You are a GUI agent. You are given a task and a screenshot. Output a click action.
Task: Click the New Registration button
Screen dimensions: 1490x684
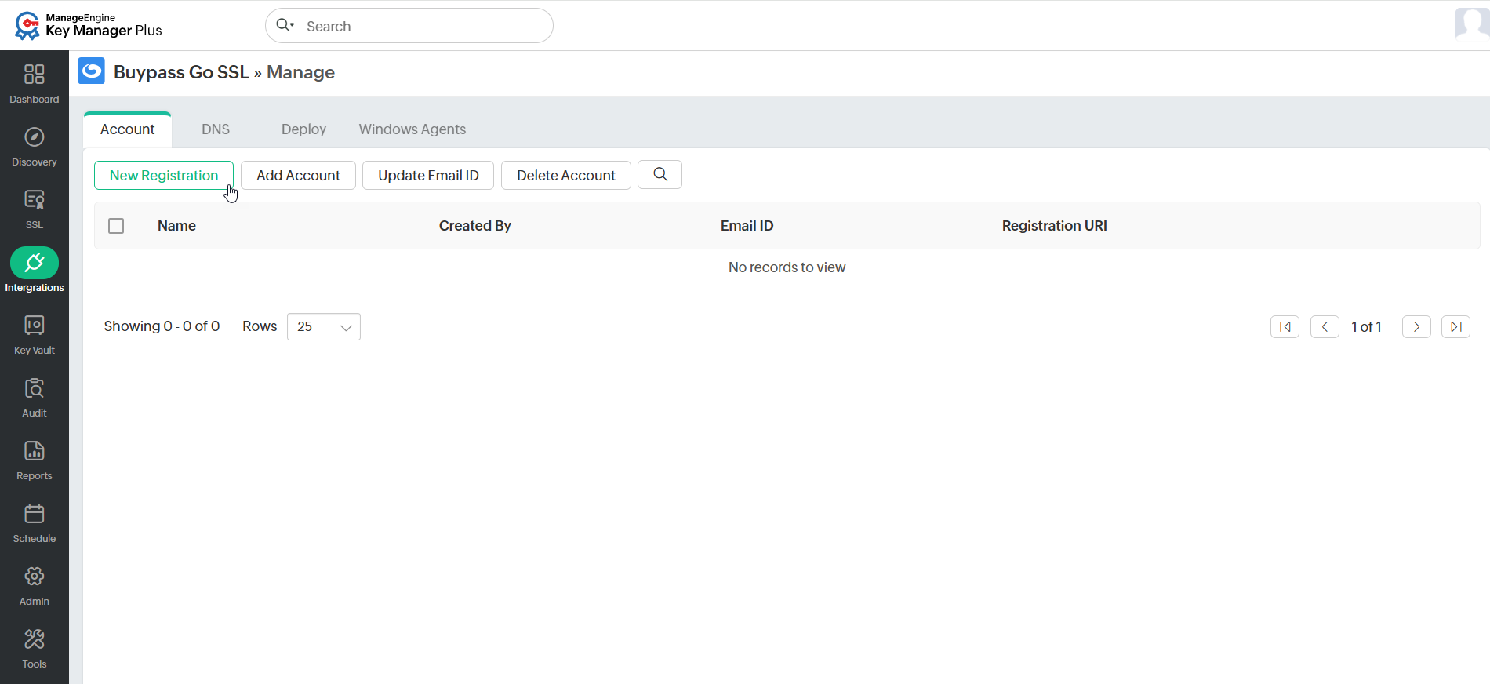164,176
